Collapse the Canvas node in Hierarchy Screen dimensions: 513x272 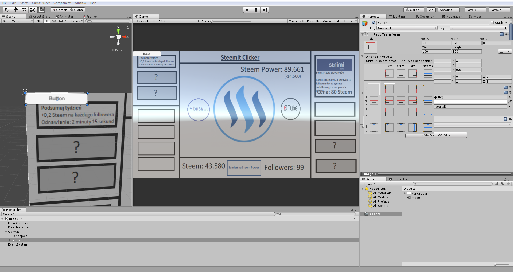(x=6, y=232)
